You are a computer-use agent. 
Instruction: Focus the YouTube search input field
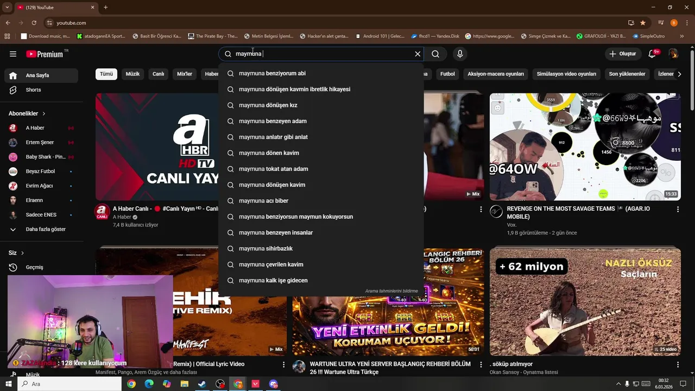[x=320, y=54]
